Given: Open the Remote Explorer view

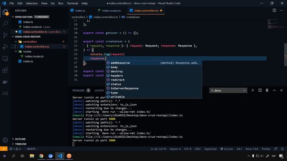Looking at the screenshot, I should (5, 59).
